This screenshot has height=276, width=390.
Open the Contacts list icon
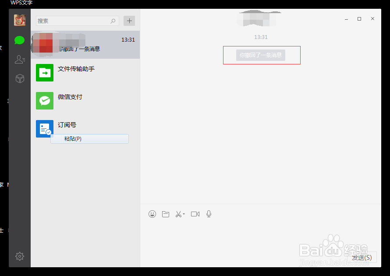click(x=20, y=59)
